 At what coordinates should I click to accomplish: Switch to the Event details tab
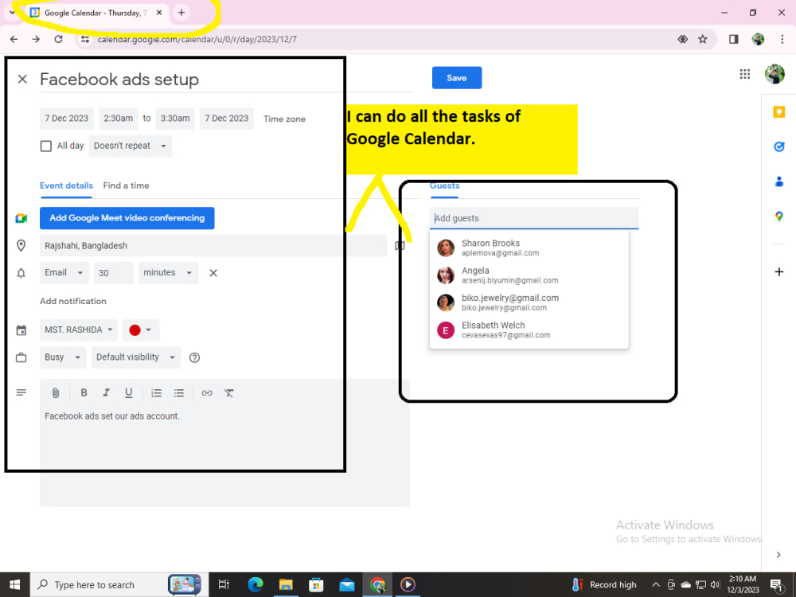point(67,185)
